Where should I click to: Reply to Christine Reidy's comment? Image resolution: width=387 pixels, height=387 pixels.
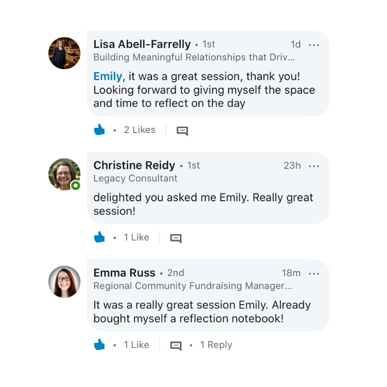tap(176, 238)
